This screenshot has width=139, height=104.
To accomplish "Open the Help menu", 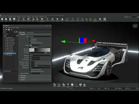I will (45, 17).
